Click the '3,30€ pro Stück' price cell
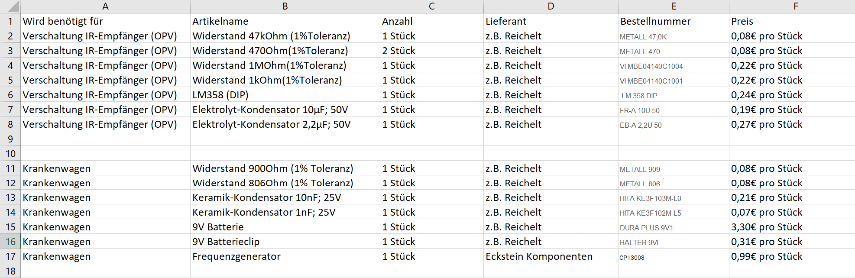The image size is (855, 278). [x=767, y=227]
